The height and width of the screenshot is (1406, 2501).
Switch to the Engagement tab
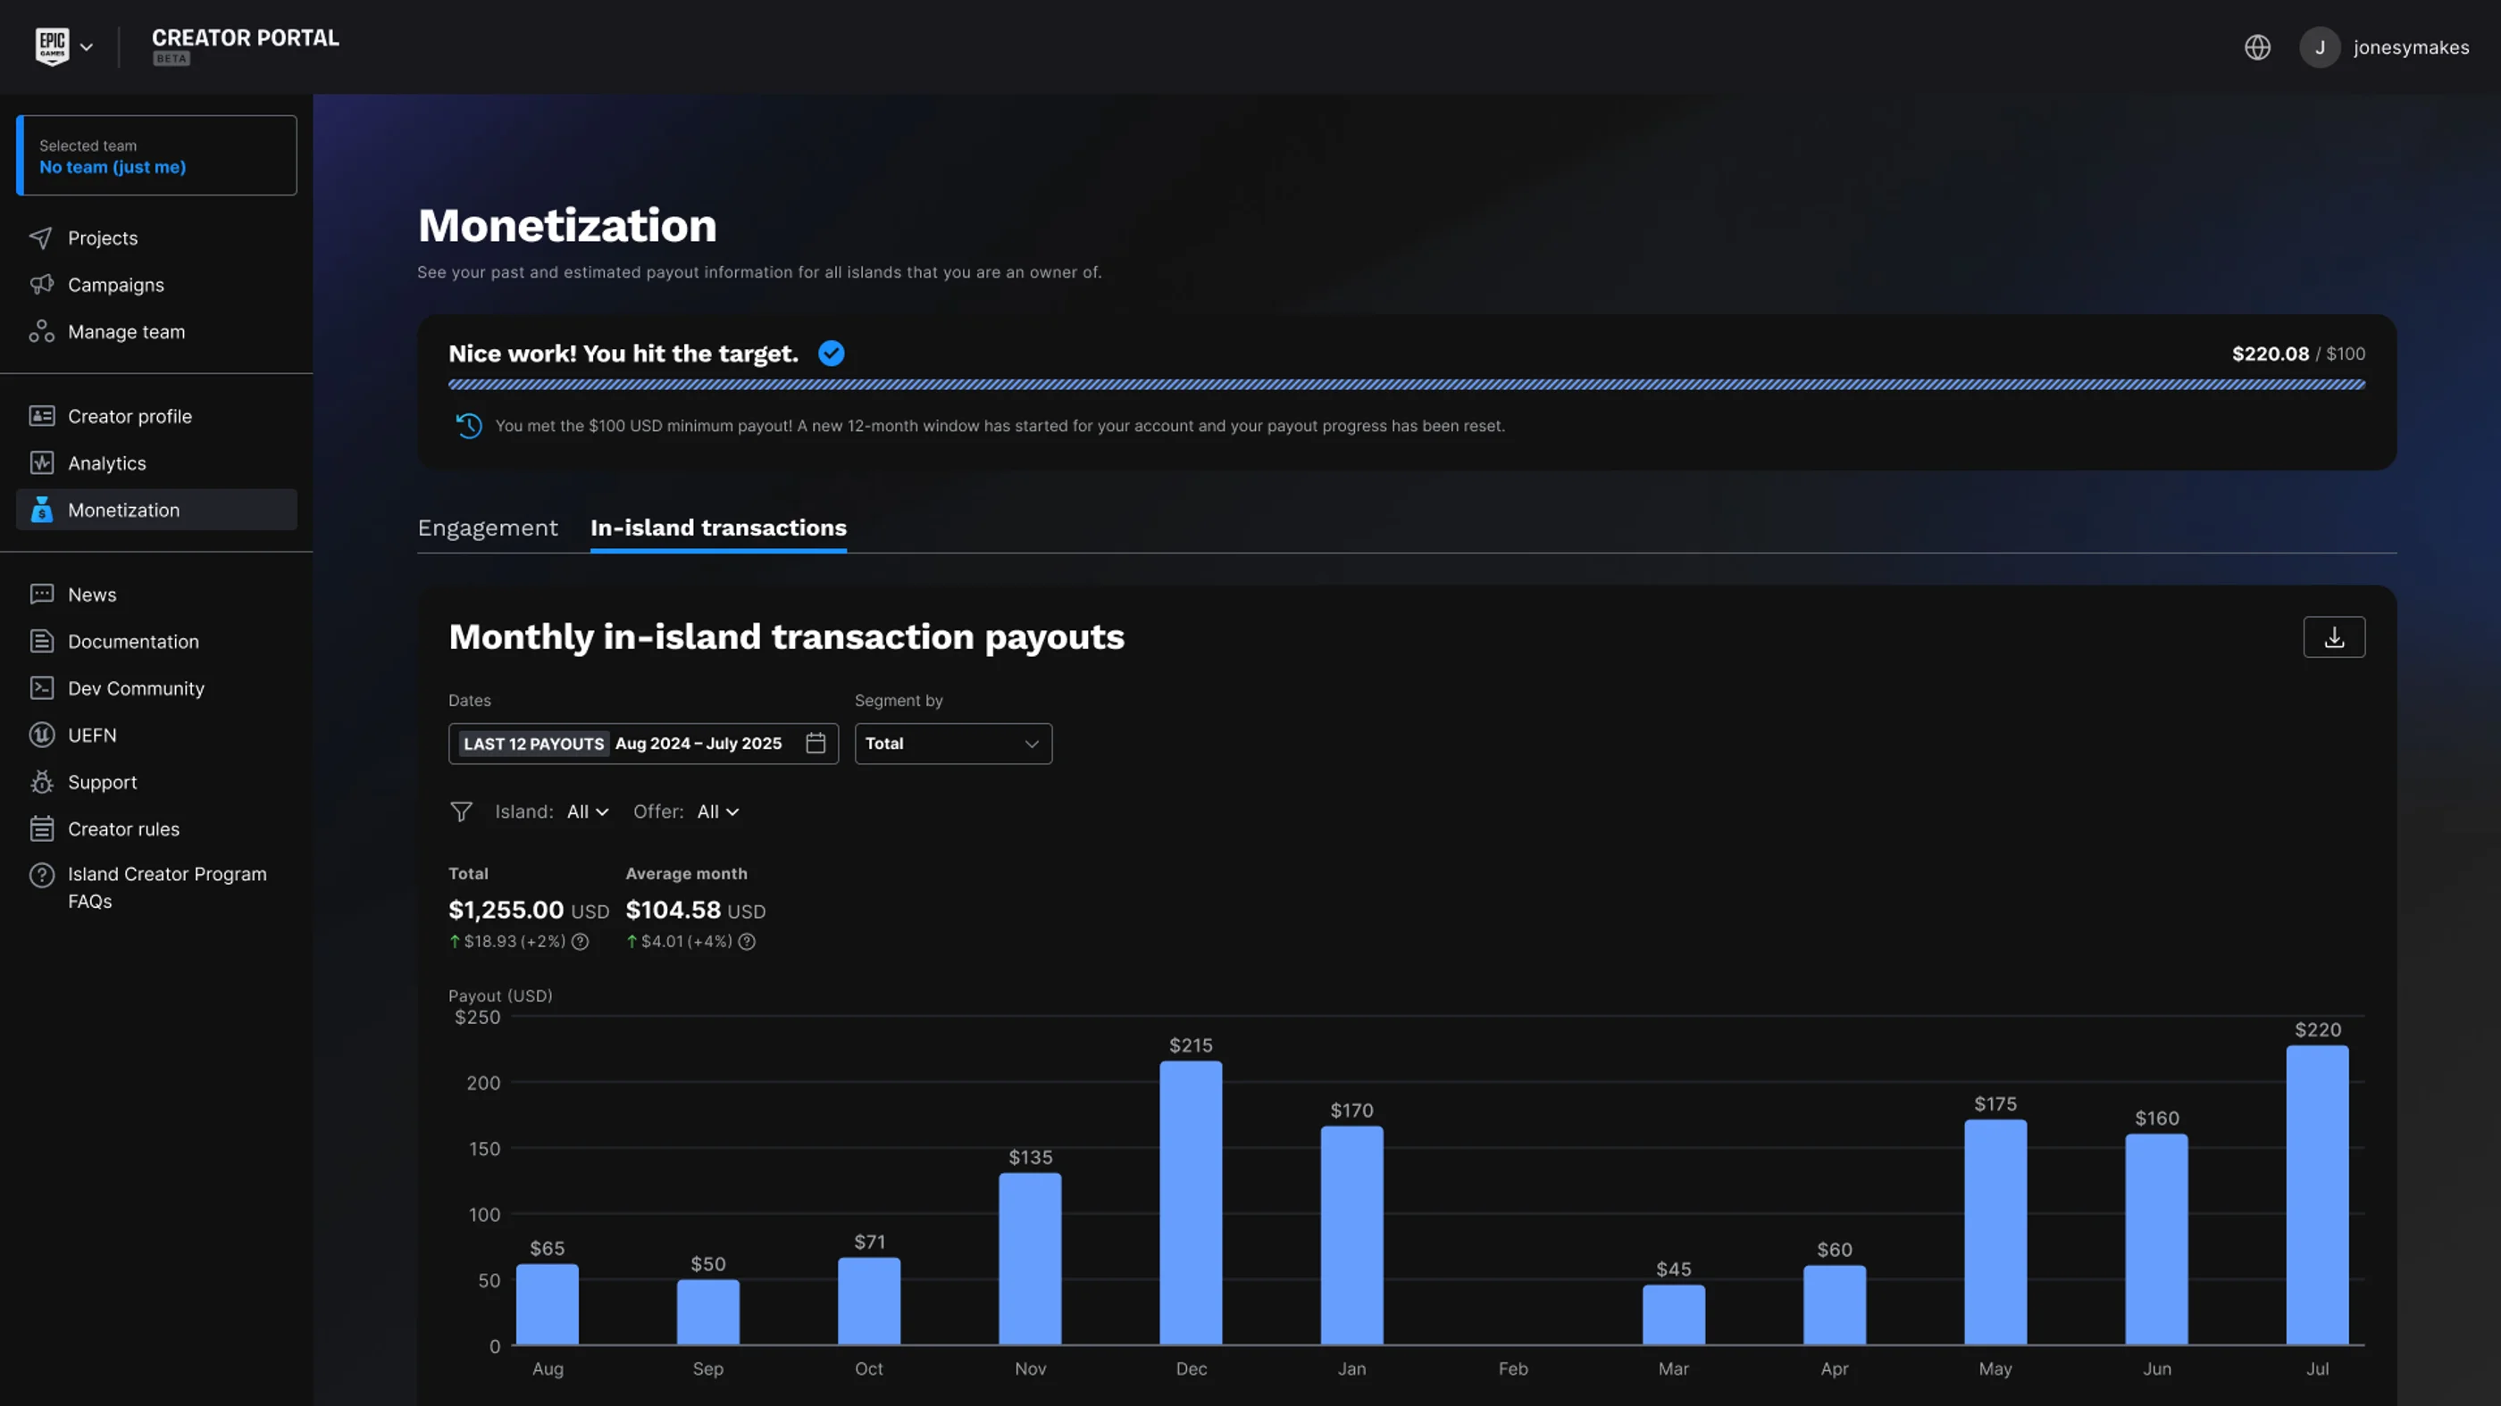click(x=488, y=528)
